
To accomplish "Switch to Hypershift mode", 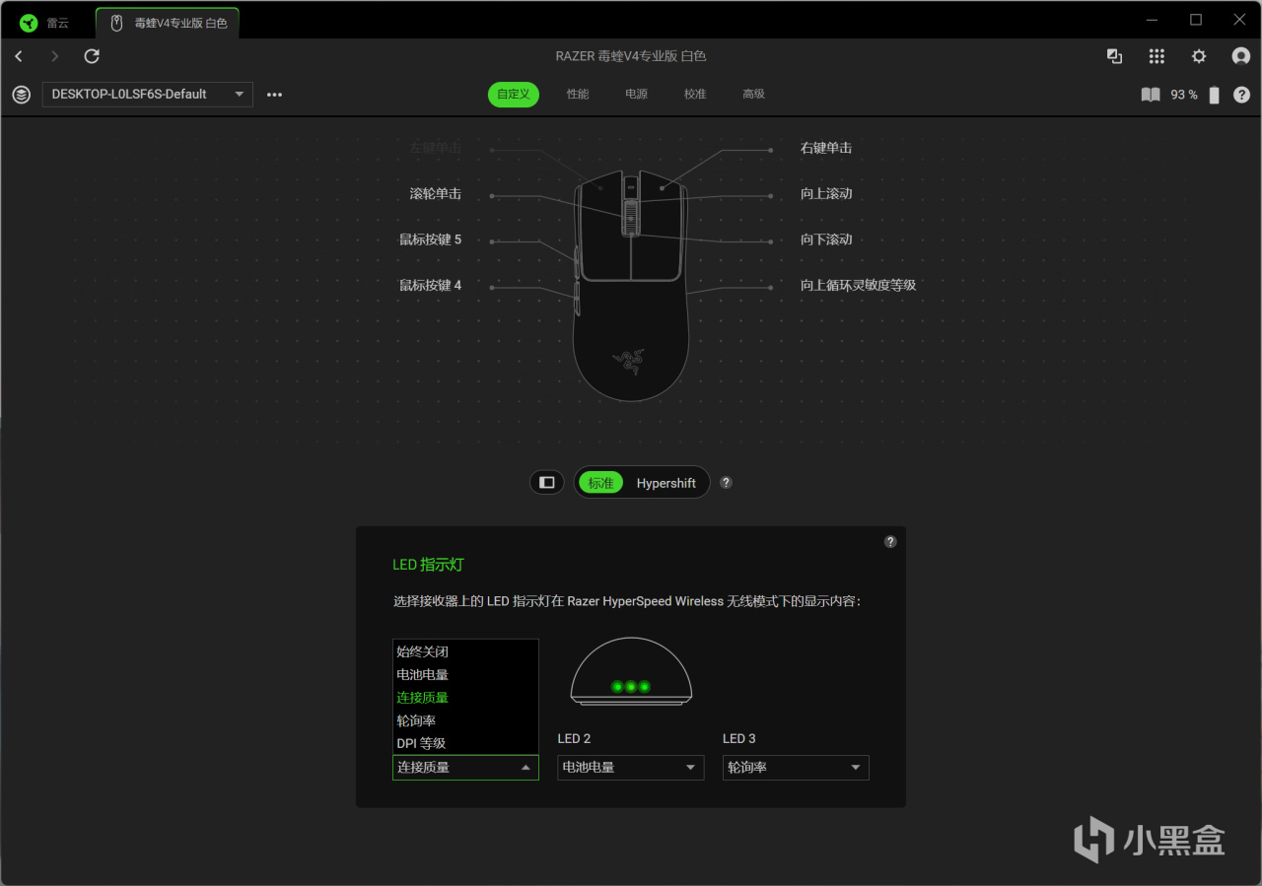I will (x=666, y=483).
